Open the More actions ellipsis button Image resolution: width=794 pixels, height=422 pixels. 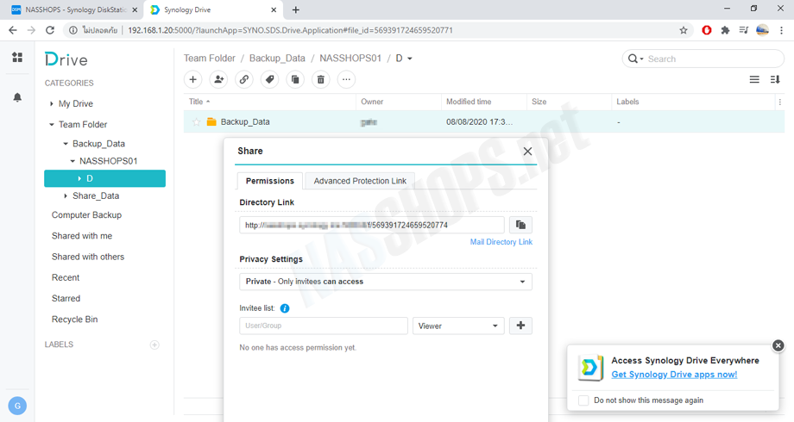[x=346, y=79]
